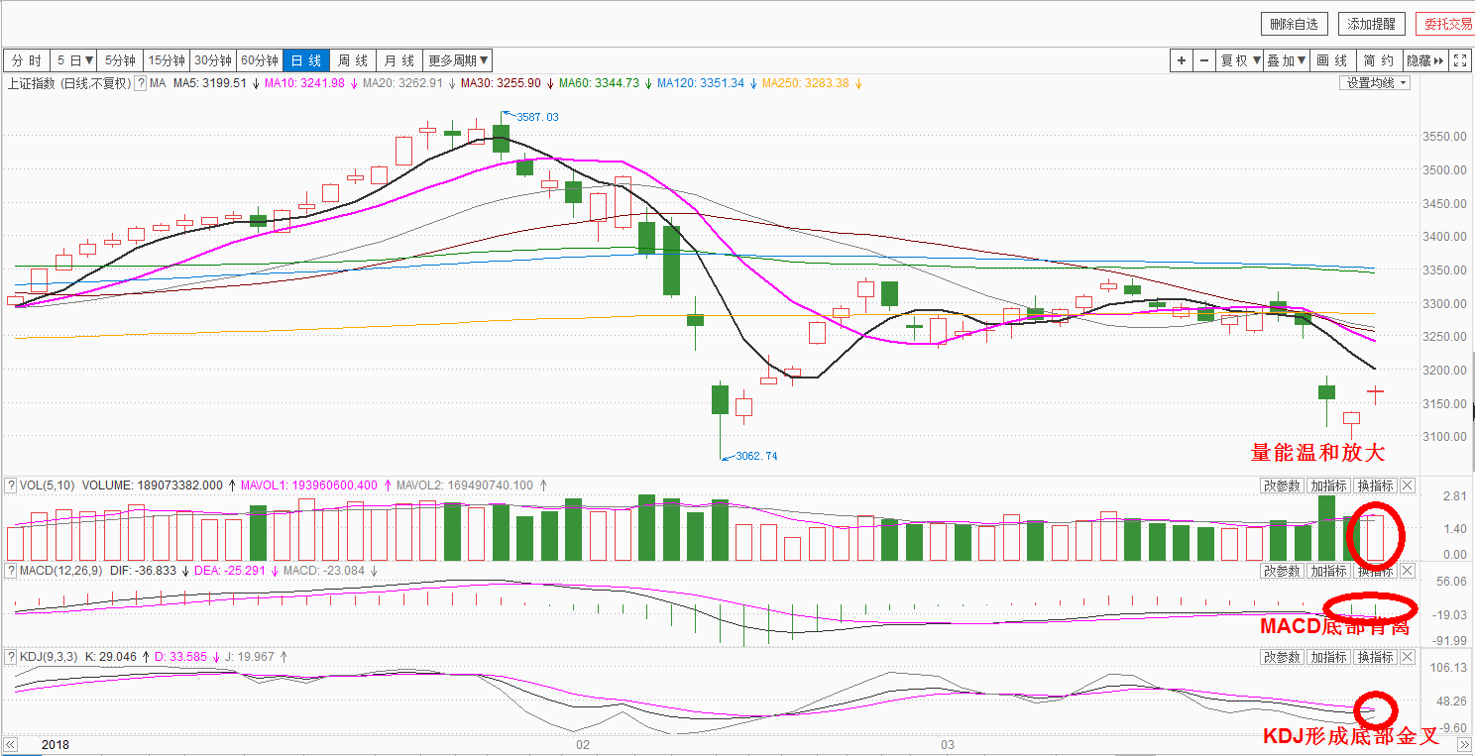Click the 02 month axis marker
The height and width of the screenshot is (756, 1475).
click(x=583, y=744)
